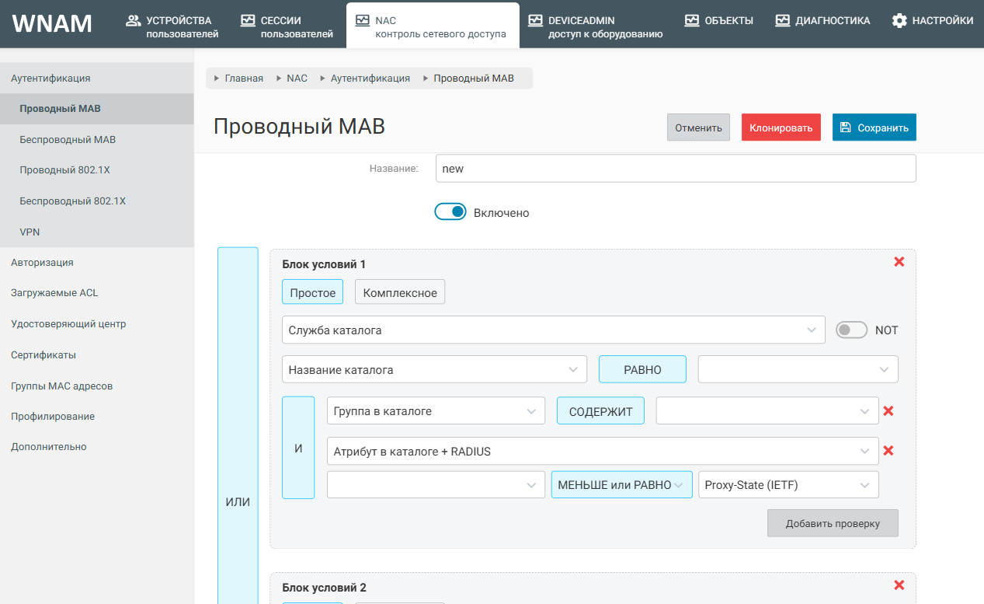Image resolution: width=984 pixels, height=604 pixels.
Task: Click the 'Название' text field
Action: pos(675,169)
